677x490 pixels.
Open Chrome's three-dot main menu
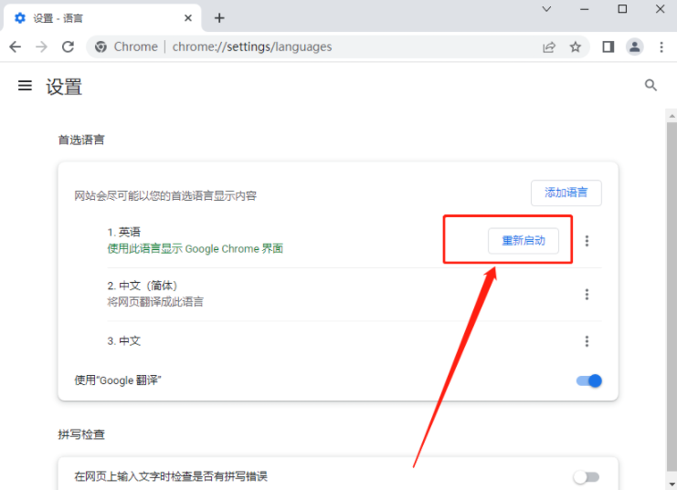[661, 47]
